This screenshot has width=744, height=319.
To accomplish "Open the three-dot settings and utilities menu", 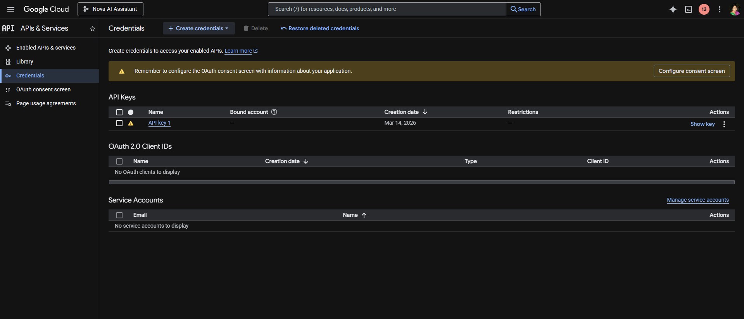I will 720,9.
